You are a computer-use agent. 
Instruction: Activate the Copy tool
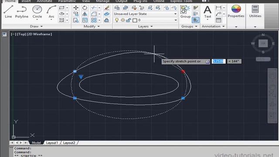76,14
